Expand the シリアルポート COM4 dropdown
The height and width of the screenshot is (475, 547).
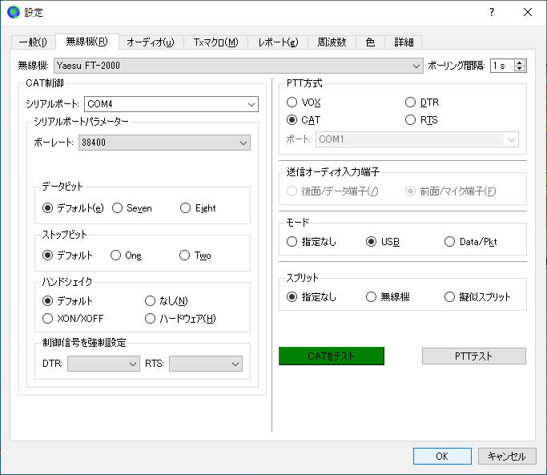tap(171, 104)
